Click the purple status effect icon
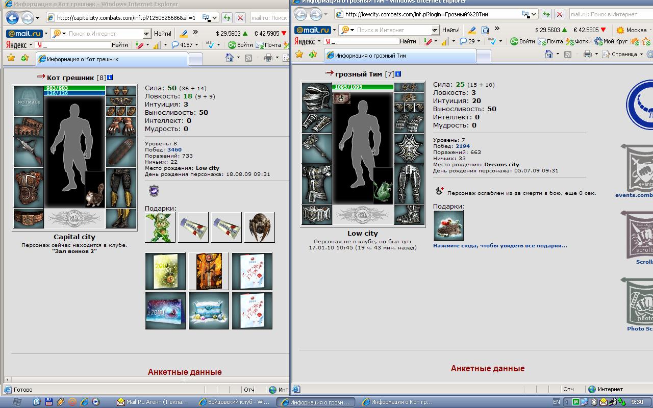 coord(153,191)
